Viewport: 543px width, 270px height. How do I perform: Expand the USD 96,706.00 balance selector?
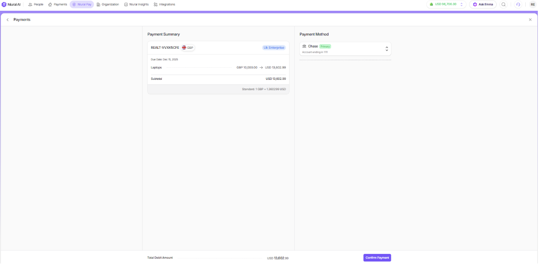pos(446,4)
